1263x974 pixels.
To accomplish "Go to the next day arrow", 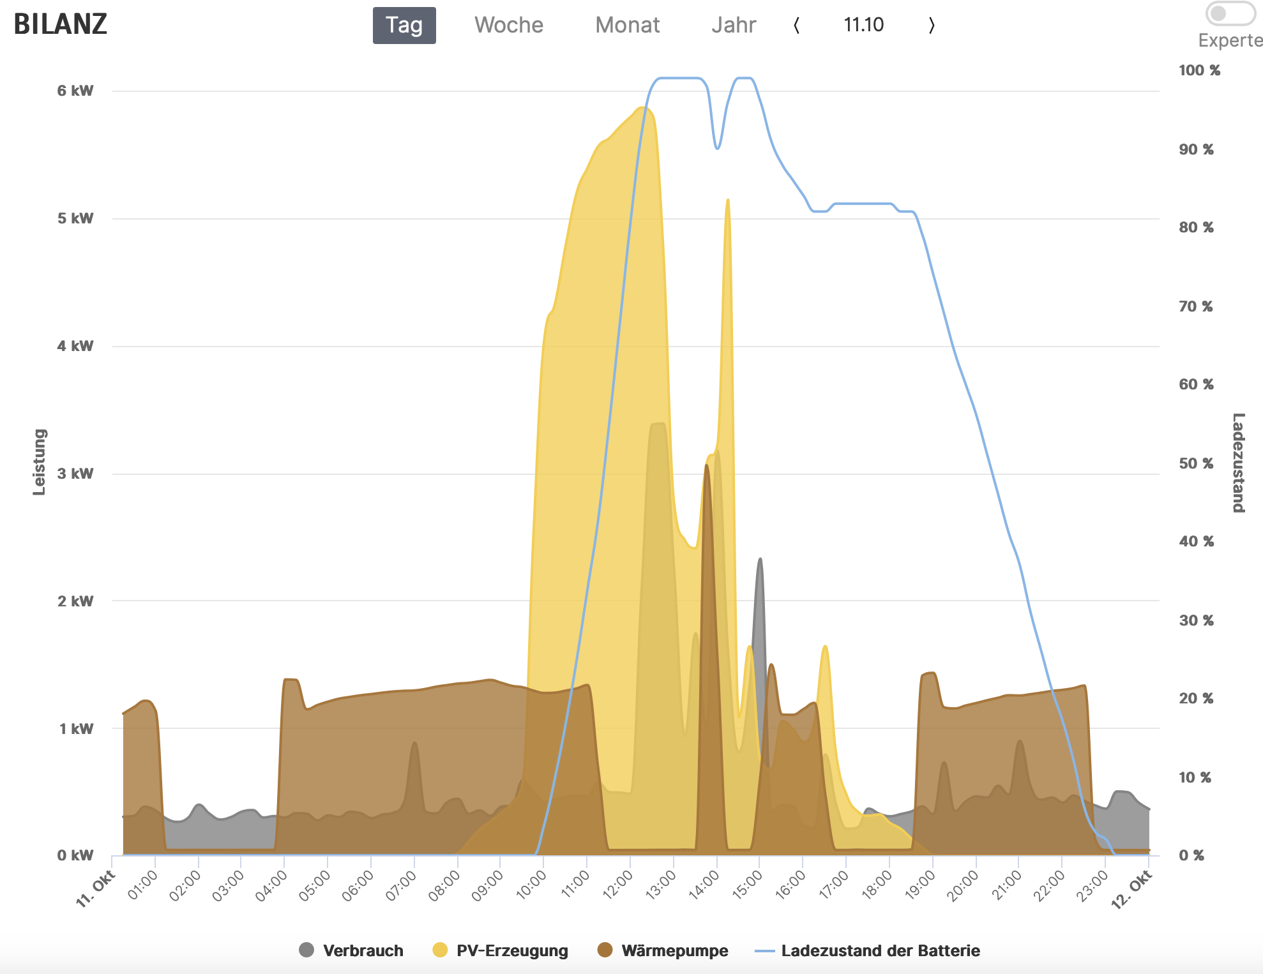I will [932, 26].
